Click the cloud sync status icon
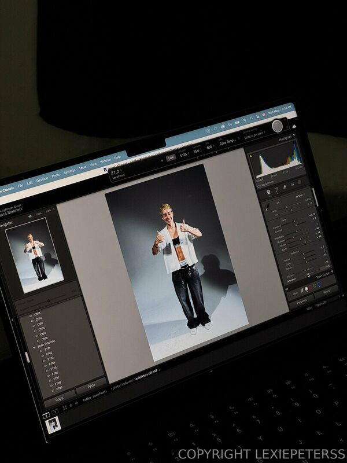Screen dimensions: 347x463 click(x=294, y=127)
